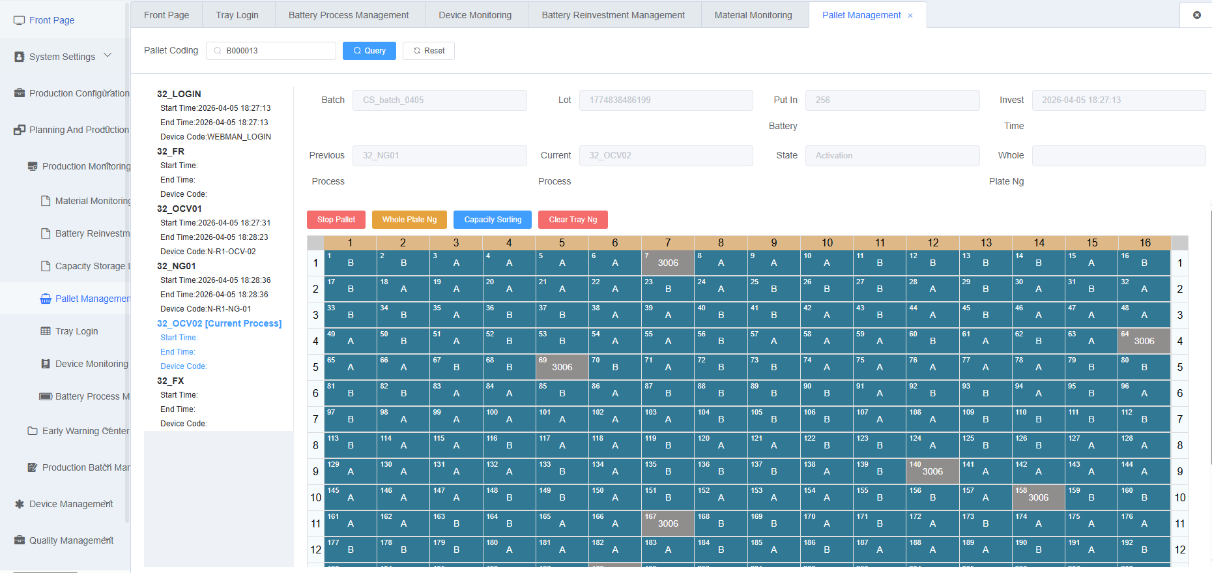The width and height of the screenshot is (1212, 573).
Task: Select battery cell 100 graded A
Action: [509, 419]
